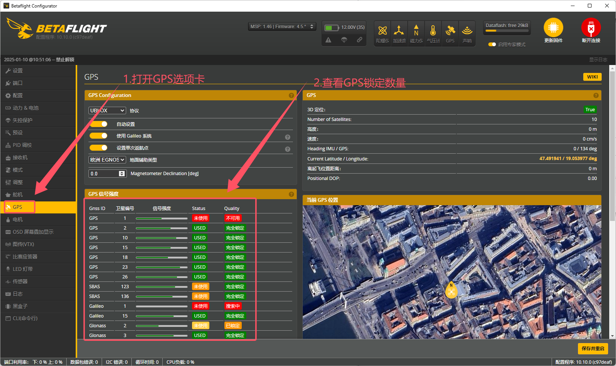This screenshot has width=616, height=366.
Task: Click the latitude/longitude coordinates link
Action: [568, 159]
